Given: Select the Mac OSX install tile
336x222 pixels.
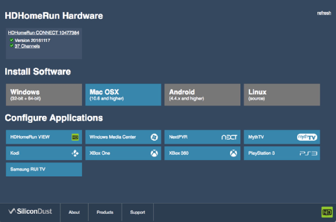Looking at the screenshot, I should click(x=123, y=95).
